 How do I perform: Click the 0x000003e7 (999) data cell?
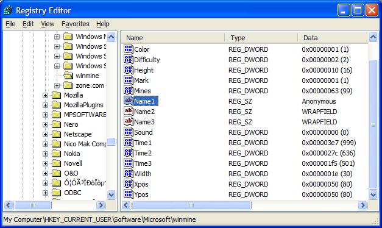[x=328, y=143]
